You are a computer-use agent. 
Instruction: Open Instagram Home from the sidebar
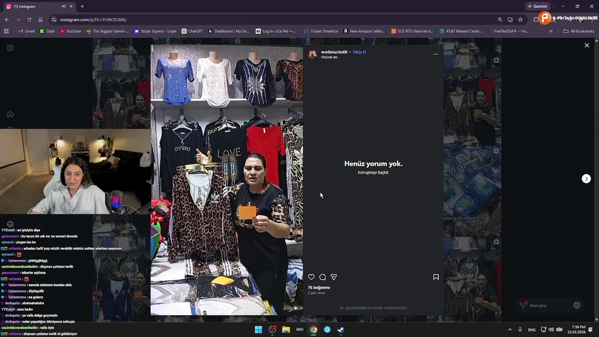pyautogui.click(x=10, y=114)
